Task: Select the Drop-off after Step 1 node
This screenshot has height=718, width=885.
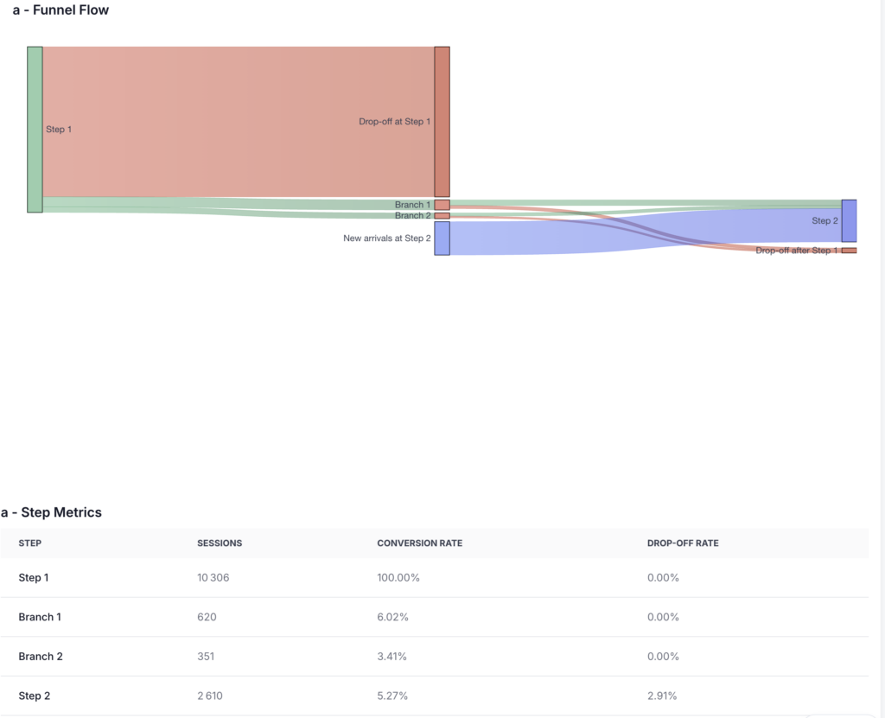Action: point(849,251)
